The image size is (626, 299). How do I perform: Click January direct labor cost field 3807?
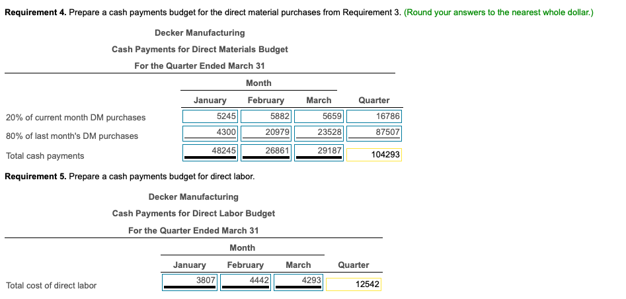pyautogui.click(x=190, y=282)
